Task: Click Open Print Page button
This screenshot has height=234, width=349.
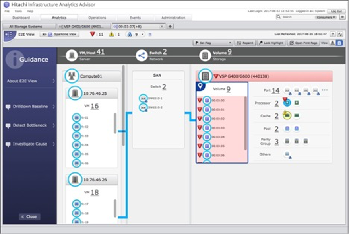Action: click(303, 43)
